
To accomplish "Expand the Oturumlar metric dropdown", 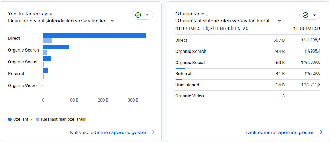I will coord(202,14).
